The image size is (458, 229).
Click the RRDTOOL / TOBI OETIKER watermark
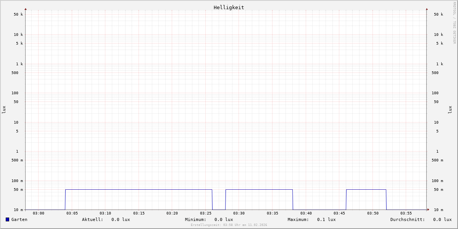pyautogui.click(x=454, y=23)
